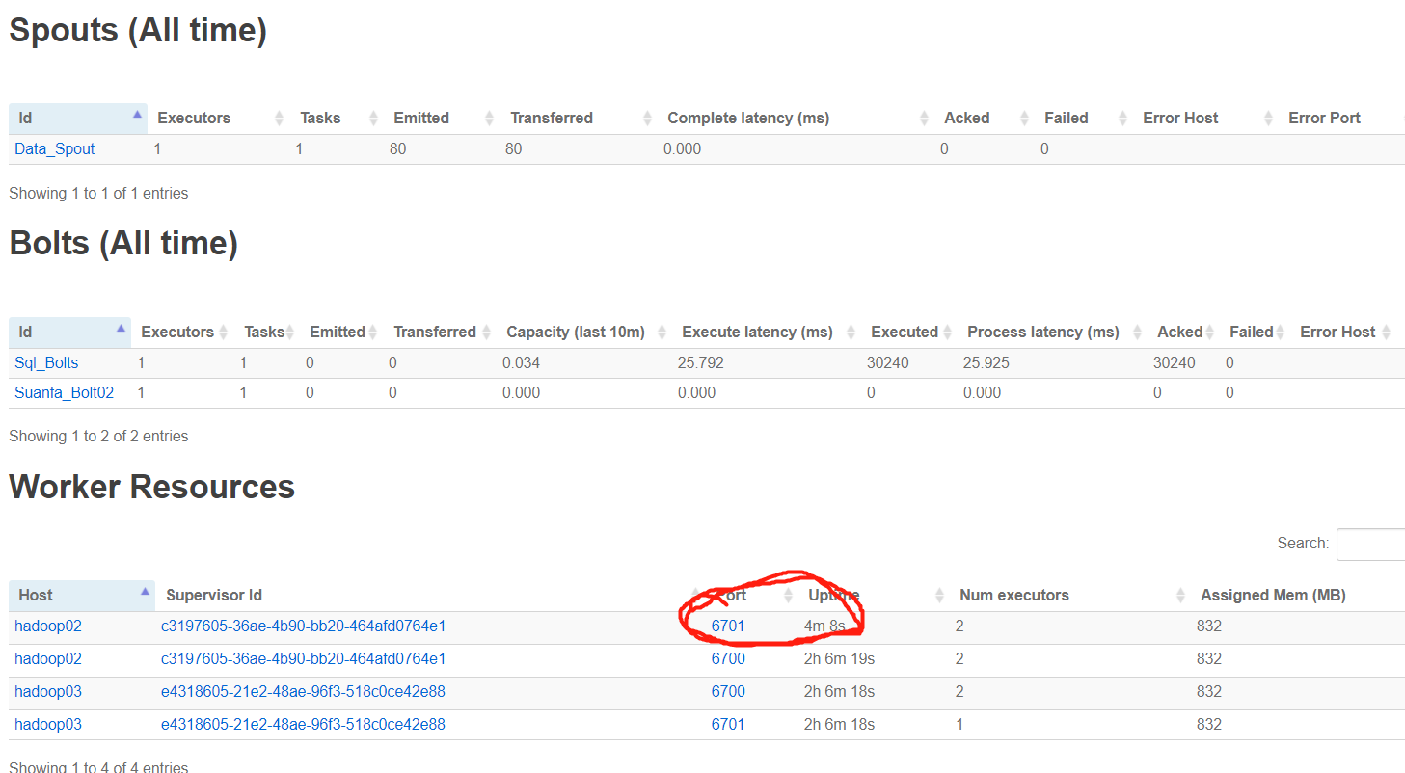Sort Worker Resources by Assigned Mem (MB)
1405x773 pixels.
tap(1298, 595)
